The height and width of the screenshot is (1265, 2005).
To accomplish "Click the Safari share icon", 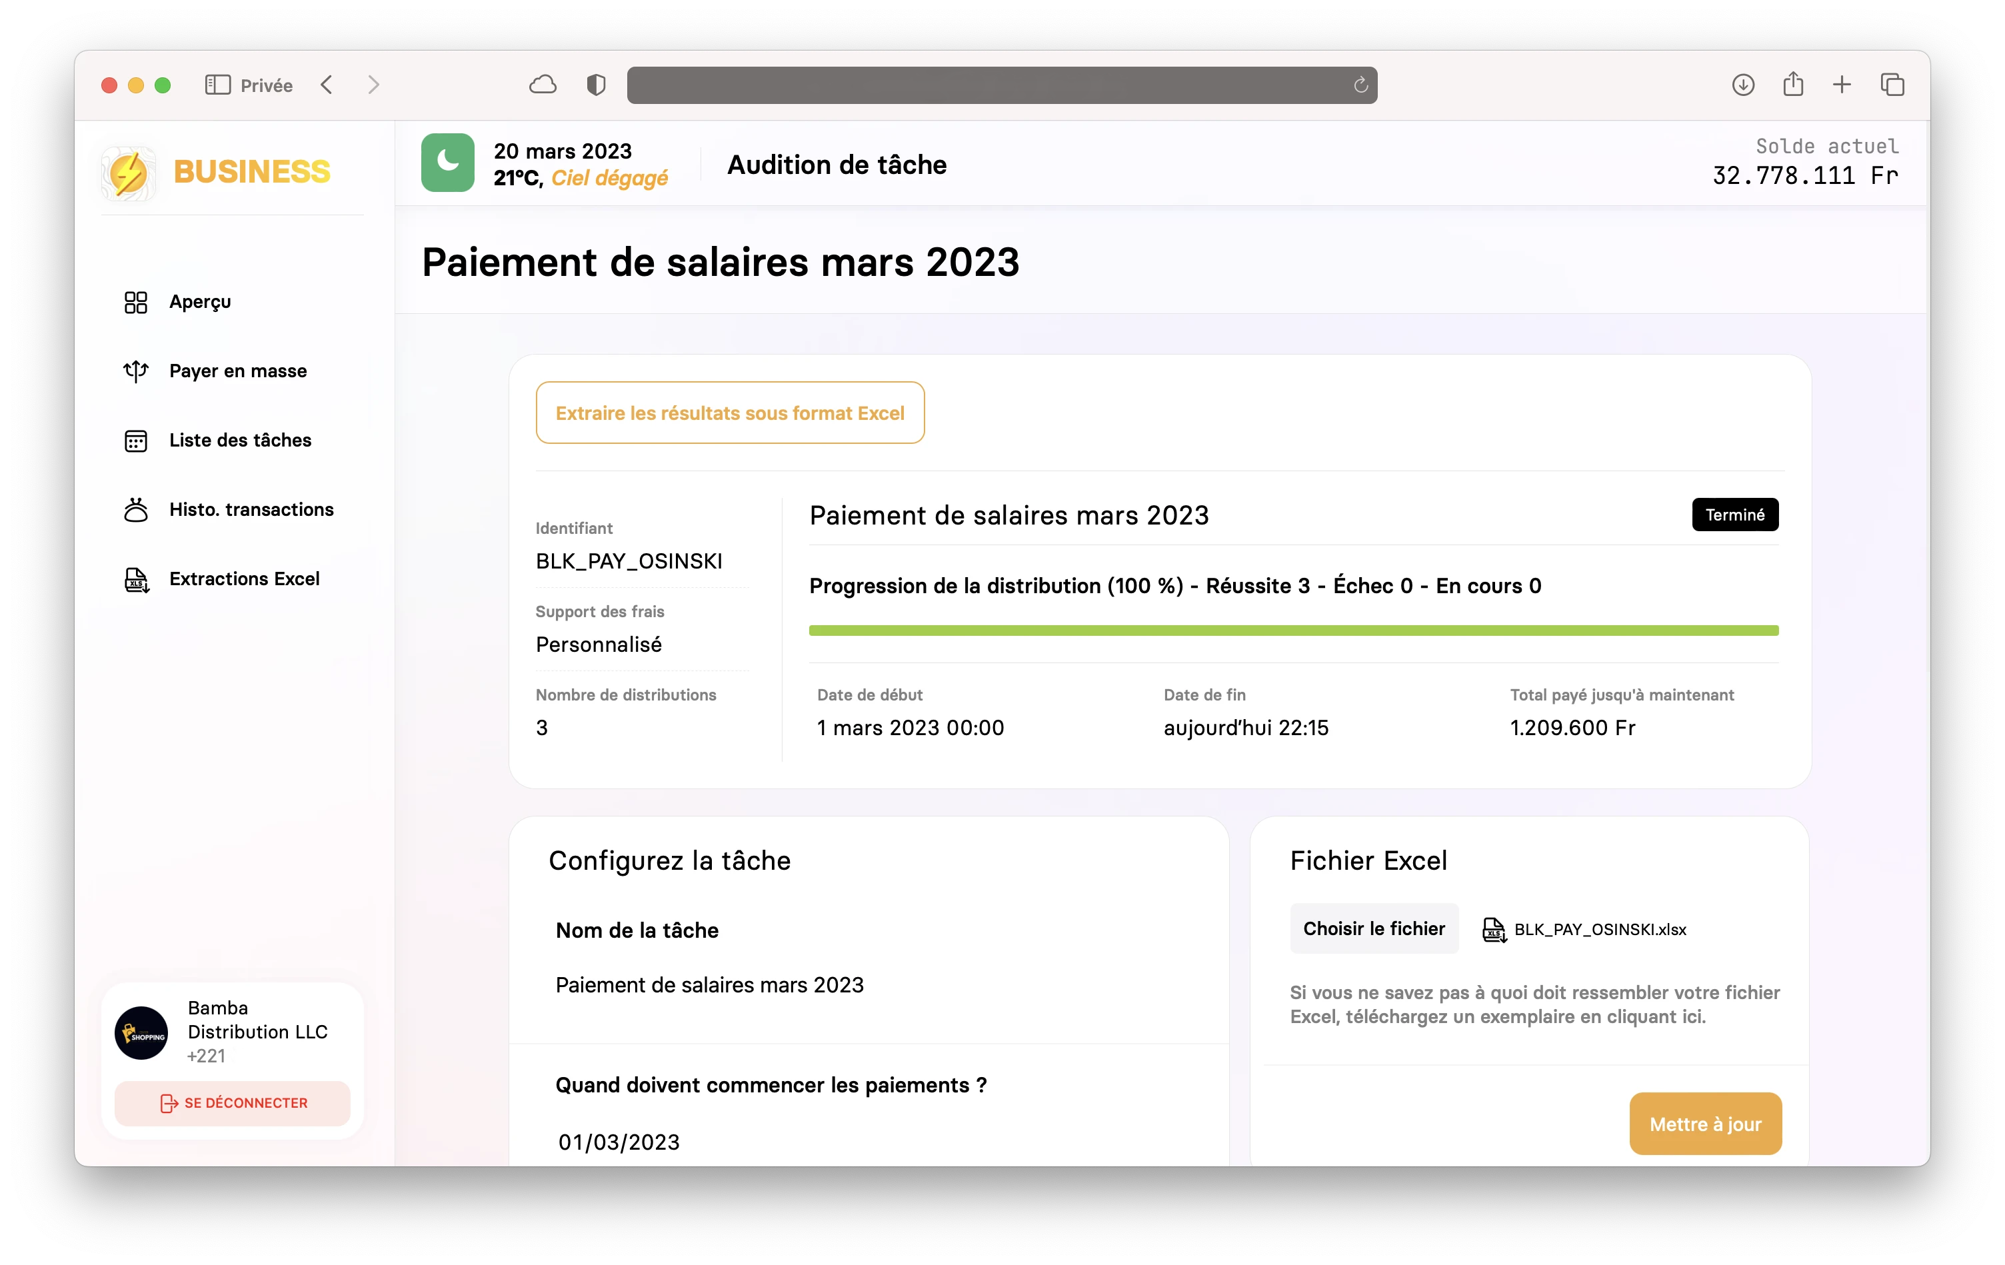I will coord(1792,83).
